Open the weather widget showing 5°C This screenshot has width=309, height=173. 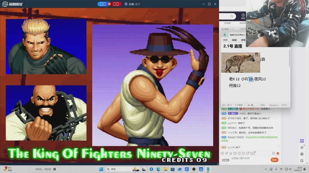8,169
